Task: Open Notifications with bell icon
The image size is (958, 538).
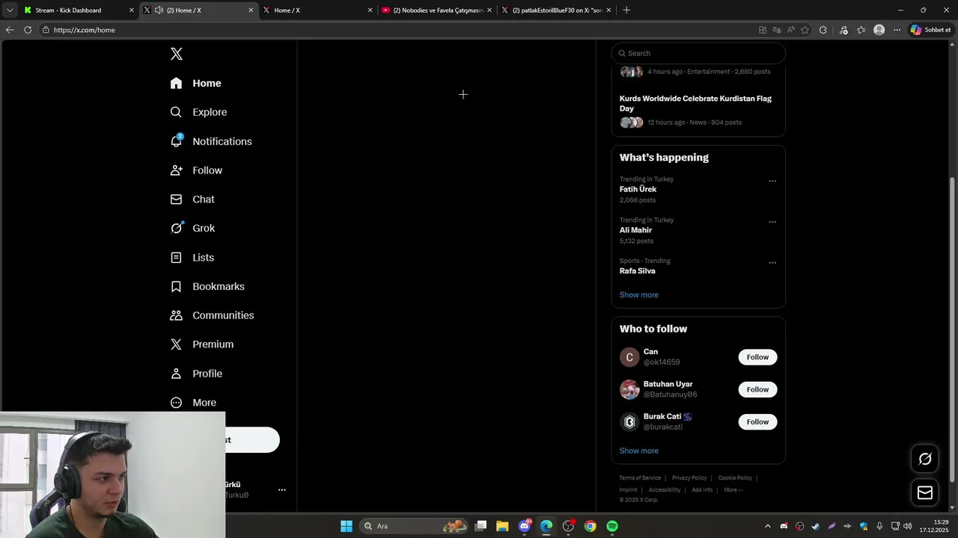Action: [x=210, y=141]
